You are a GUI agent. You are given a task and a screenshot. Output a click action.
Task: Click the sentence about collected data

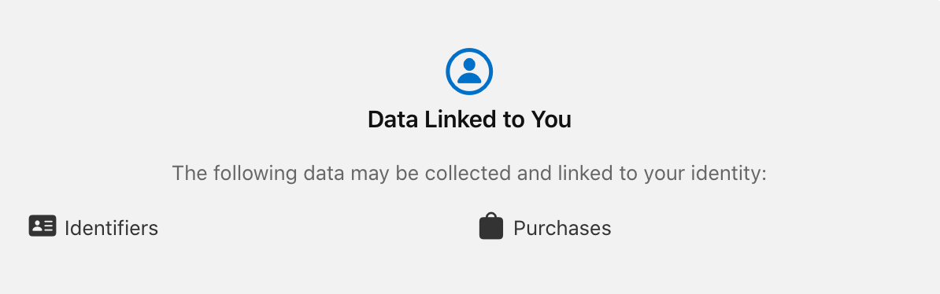point(469,174)
